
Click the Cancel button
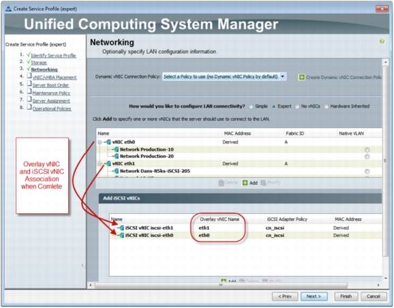(x=374, y=296)
